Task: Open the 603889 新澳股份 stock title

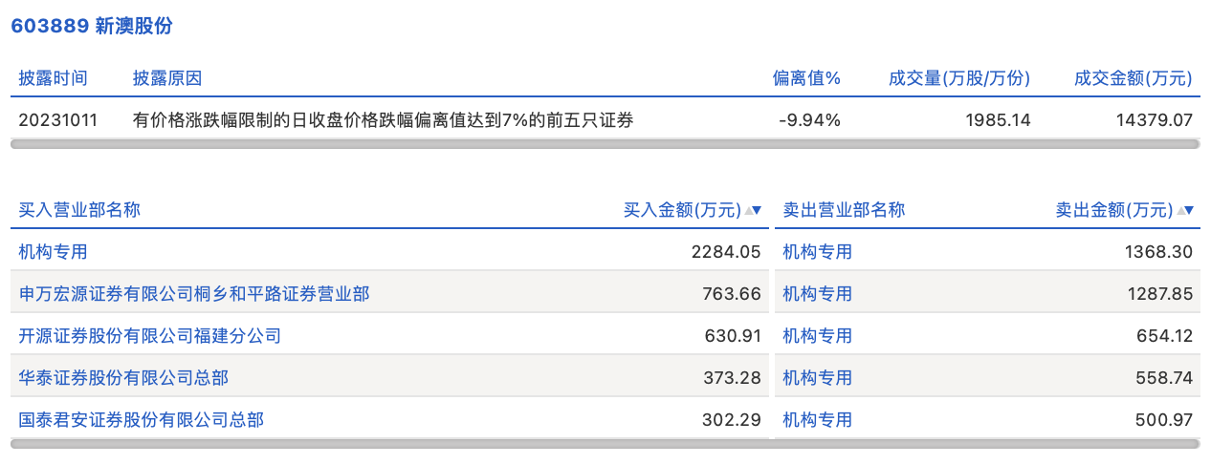Action: (92, 26)
